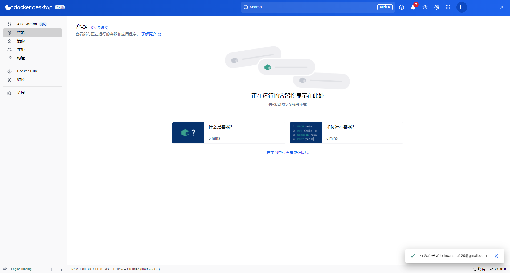Click the 6 mins duration text
The height and width of the screenshot is (273, 510).
(332, 138)
